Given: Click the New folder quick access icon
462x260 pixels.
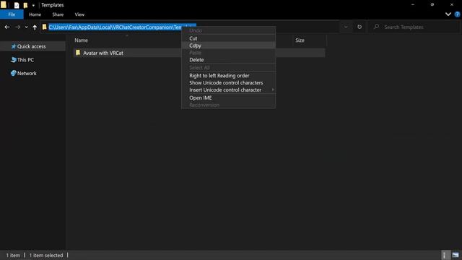Looking at the screenshot, I should (x=25, y=5).
